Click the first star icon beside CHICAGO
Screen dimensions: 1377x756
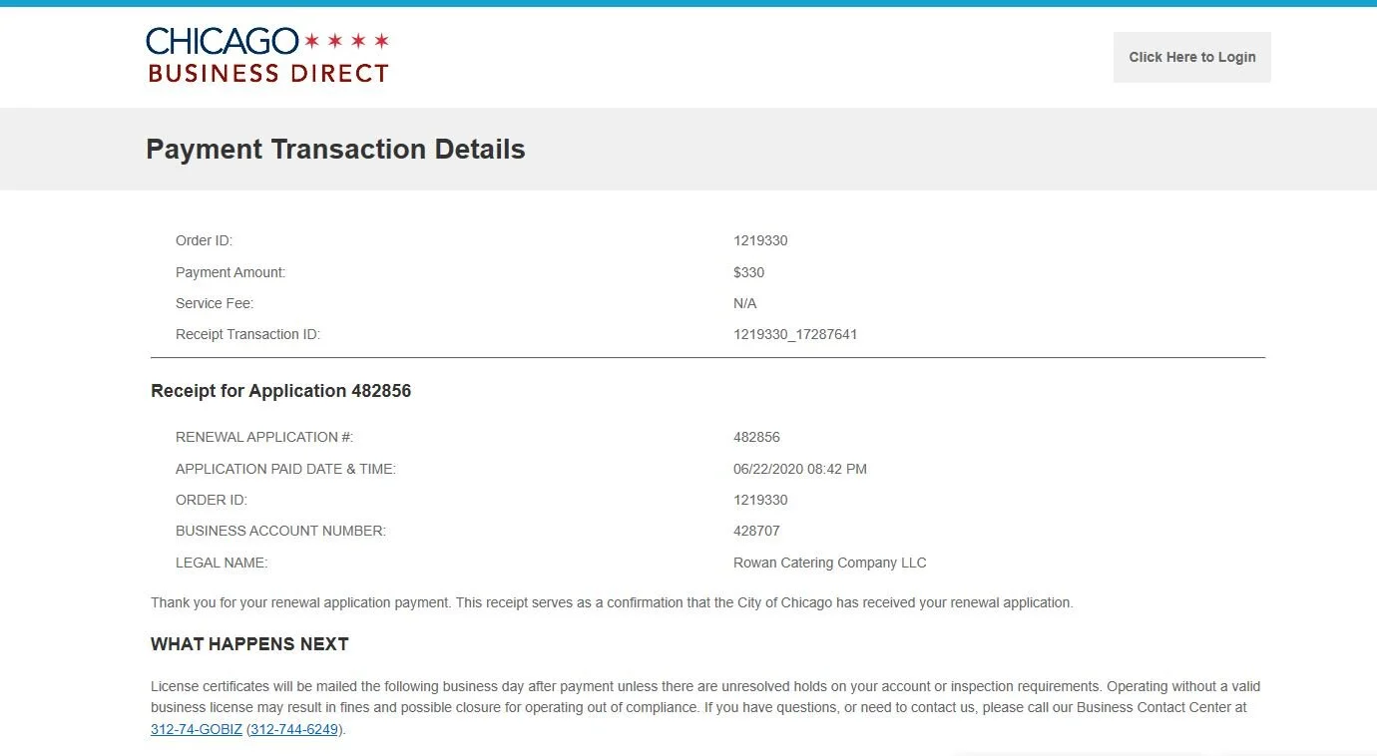(x=309, y=40)
